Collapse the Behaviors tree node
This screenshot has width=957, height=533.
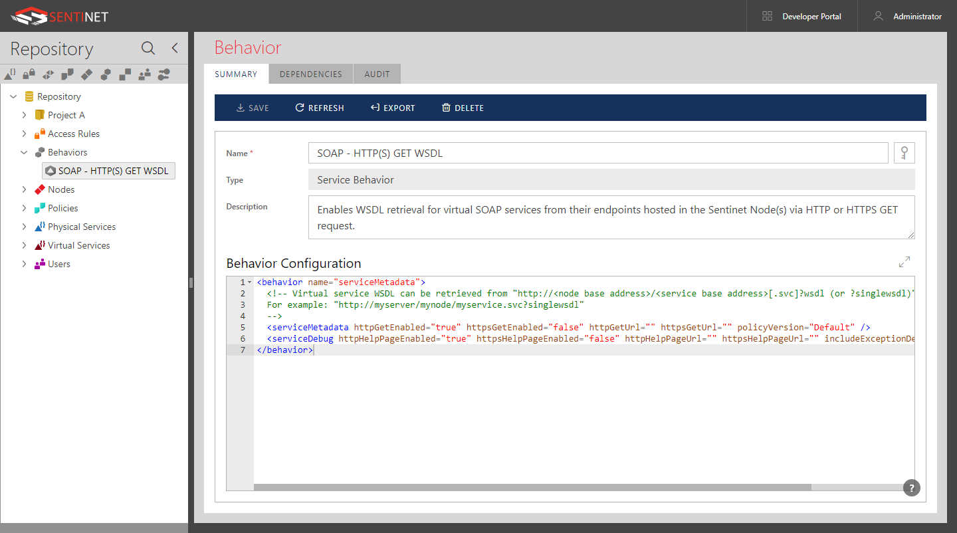pos(24,152)
